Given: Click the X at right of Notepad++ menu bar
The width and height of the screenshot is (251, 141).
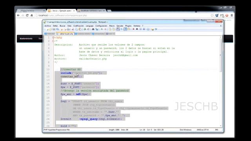Looking at the screenshot, I should (221, 26).
